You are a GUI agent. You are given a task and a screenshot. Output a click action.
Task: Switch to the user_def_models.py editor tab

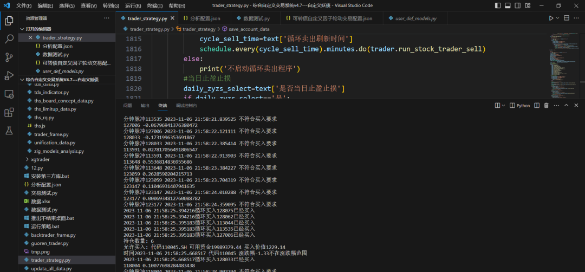(x=415, y=18)
